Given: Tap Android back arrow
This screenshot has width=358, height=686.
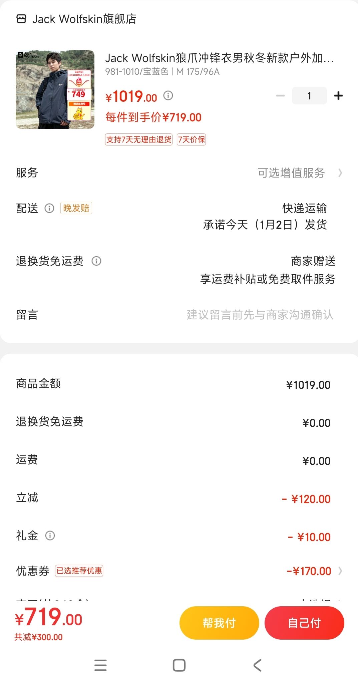Looking at the screenshot, I should (x=257, y=665).
